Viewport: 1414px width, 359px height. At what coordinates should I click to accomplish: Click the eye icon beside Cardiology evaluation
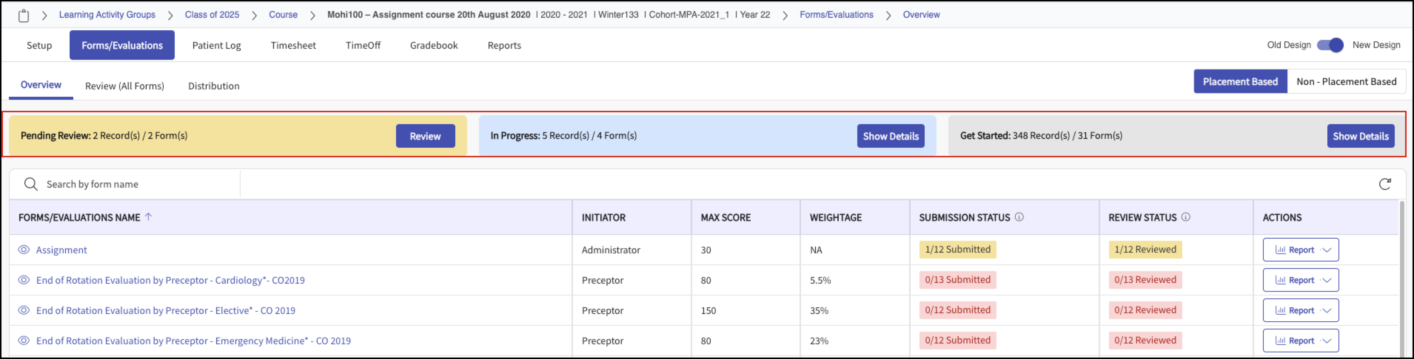click(x=24, y=280)
